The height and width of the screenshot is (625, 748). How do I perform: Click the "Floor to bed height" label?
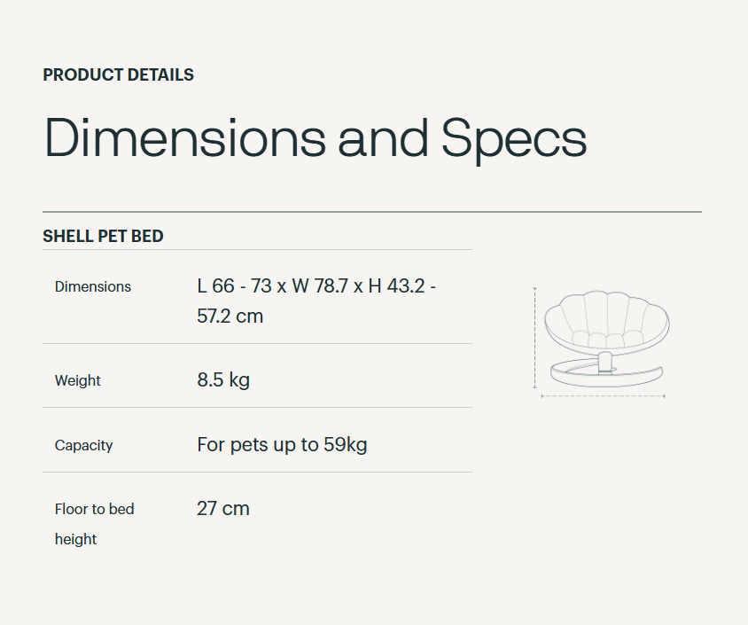point(94,523)
